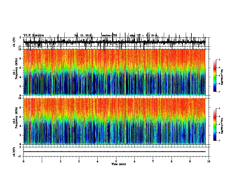Click the "4" kHz tick of ch.2 spectrogram
The image size is (235, 181).
21,126
